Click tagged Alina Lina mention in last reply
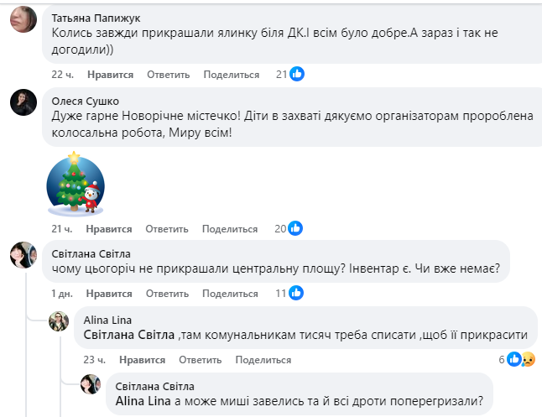Screen dimensions: 542x417 (143, 401)
